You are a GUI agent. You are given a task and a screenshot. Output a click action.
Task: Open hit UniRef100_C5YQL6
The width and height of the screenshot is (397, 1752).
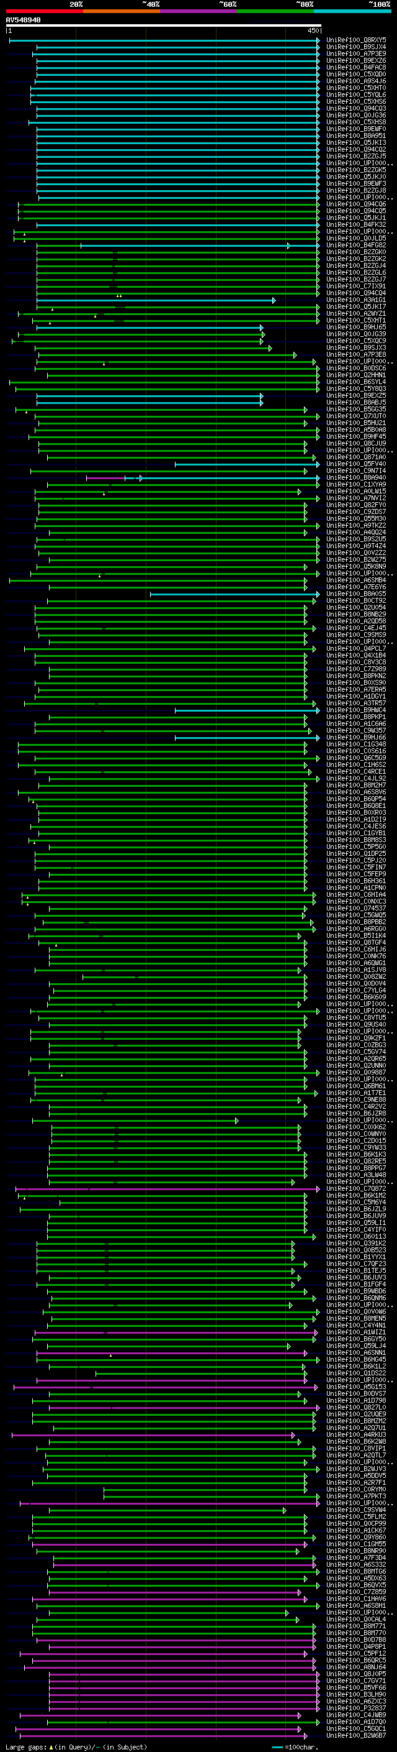pyautogui.click(x=356, y=94)
